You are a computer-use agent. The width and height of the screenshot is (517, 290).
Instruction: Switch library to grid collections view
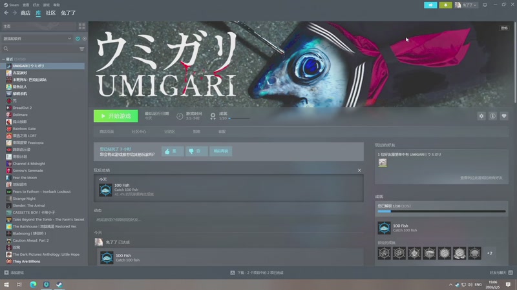[82, 26]
